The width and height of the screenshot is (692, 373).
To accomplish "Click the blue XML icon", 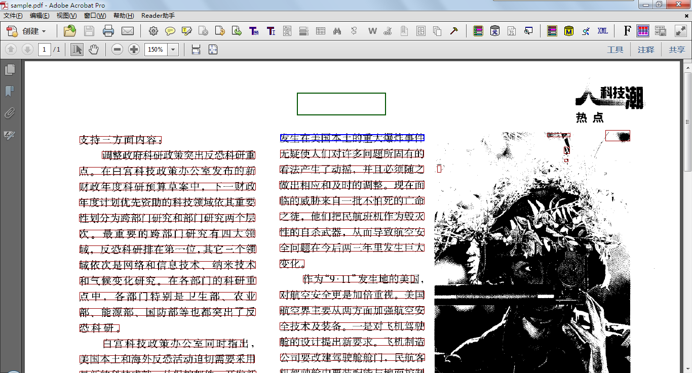I will coord(603,31).
